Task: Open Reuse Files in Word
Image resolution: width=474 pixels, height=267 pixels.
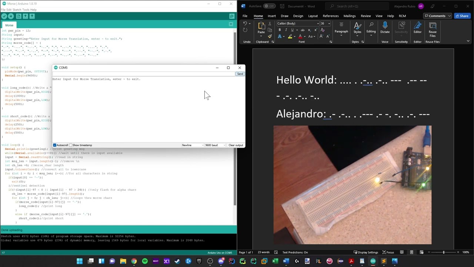Action: pos(433,29)
